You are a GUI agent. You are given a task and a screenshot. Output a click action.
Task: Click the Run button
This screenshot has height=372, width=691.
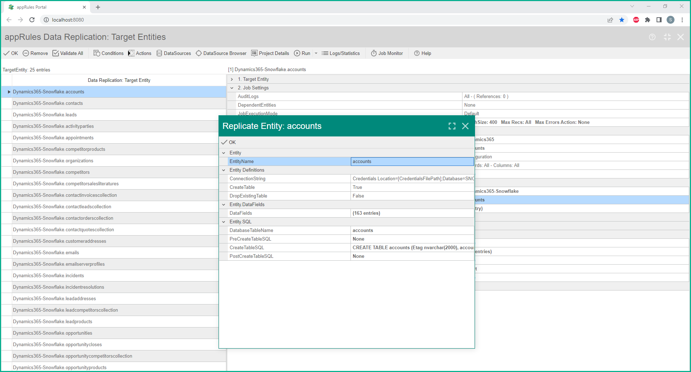[302, 53]
